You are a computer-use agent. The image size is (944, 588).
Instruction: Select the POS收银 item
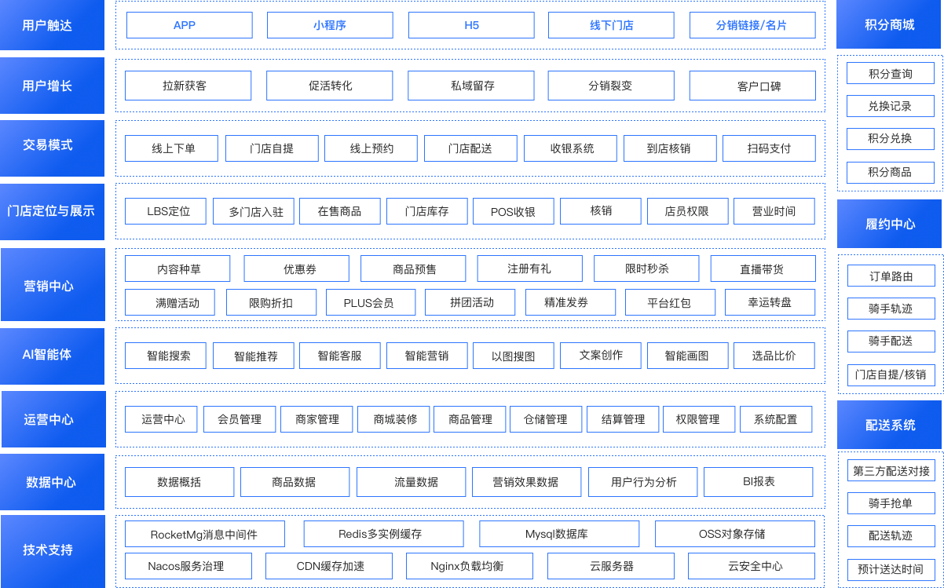point(513,212)
